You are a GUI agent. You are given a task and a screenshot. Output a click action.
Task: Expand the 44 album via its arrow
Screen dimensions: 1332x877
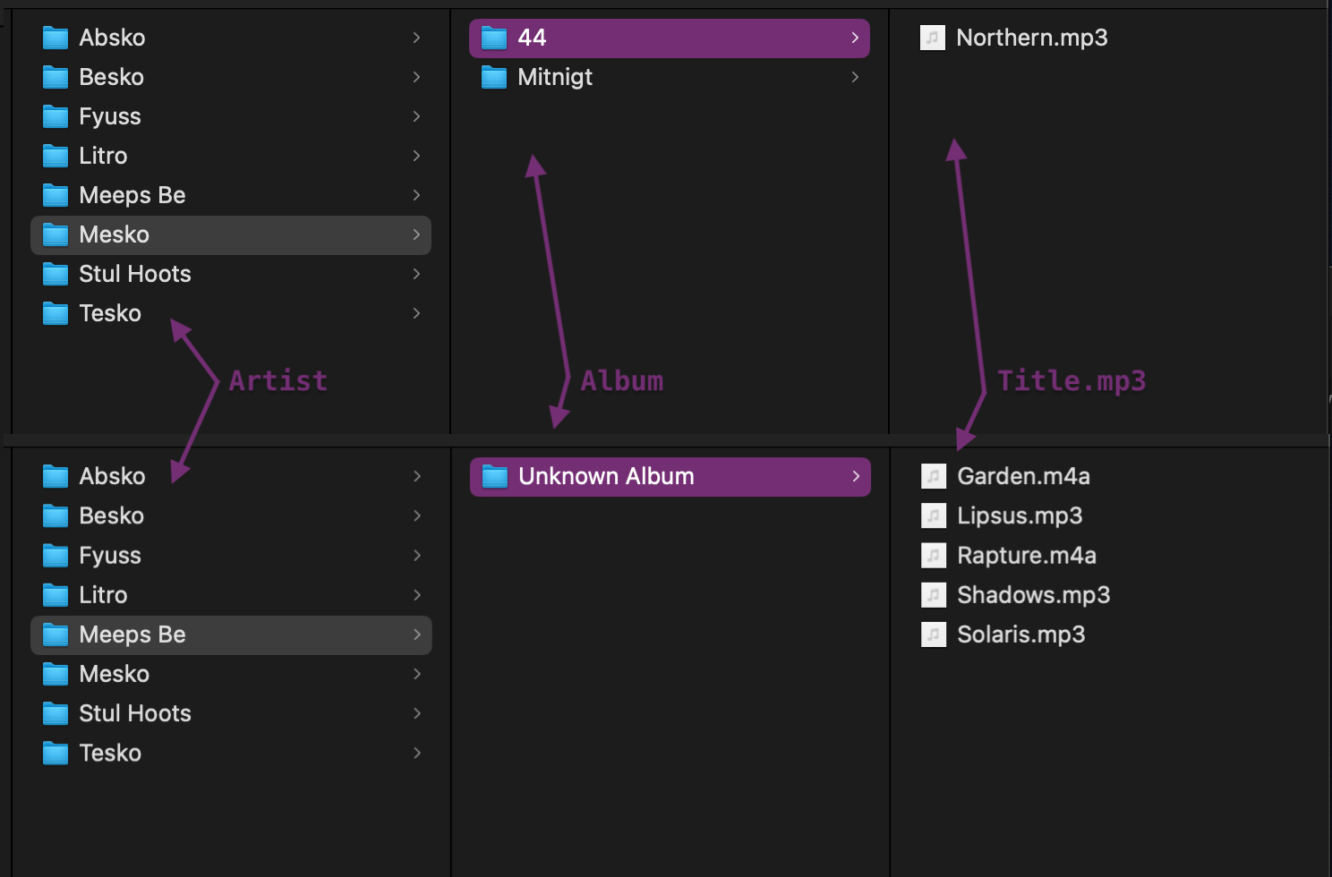[854, 38]
